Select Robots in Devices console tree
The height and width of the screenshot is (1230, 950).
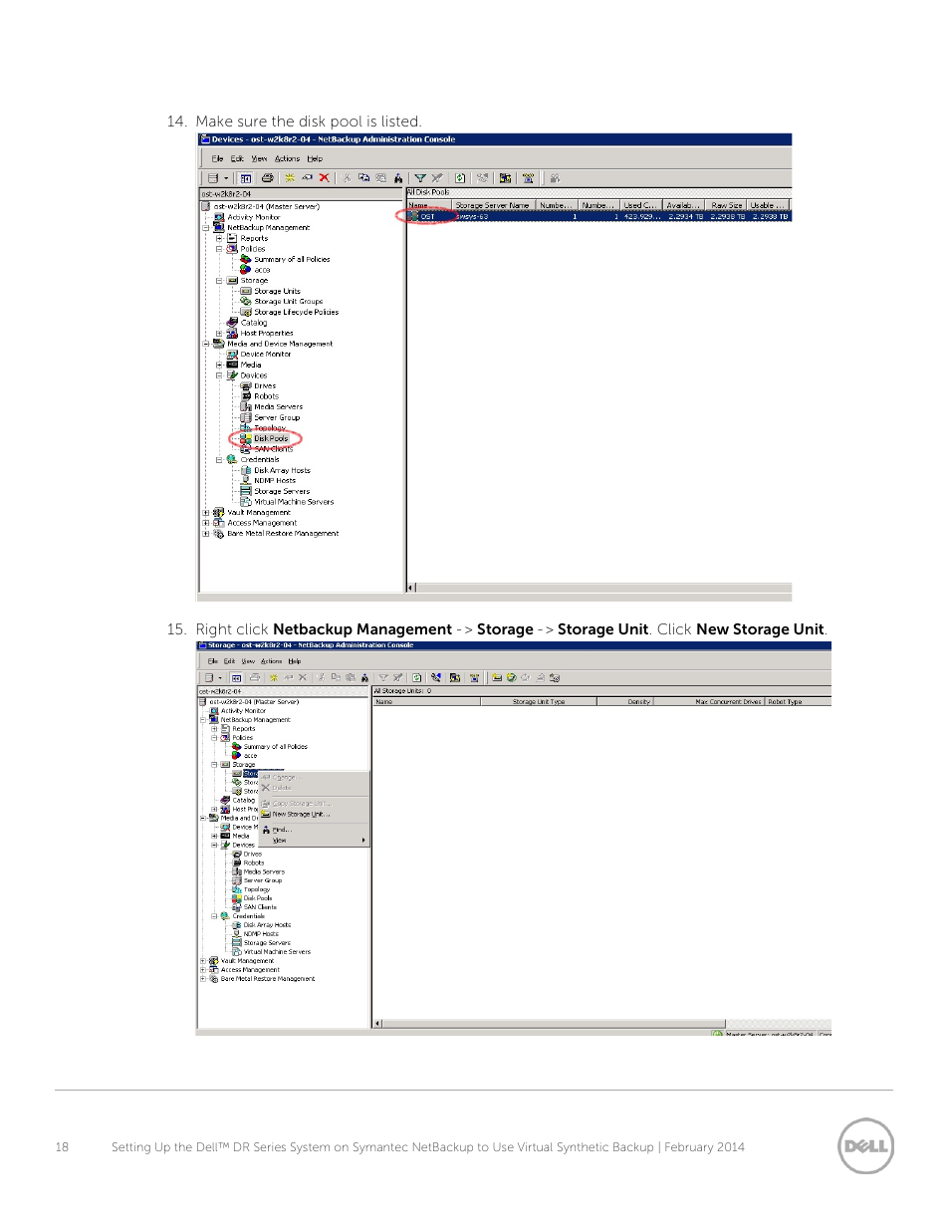tap(266, 396)
